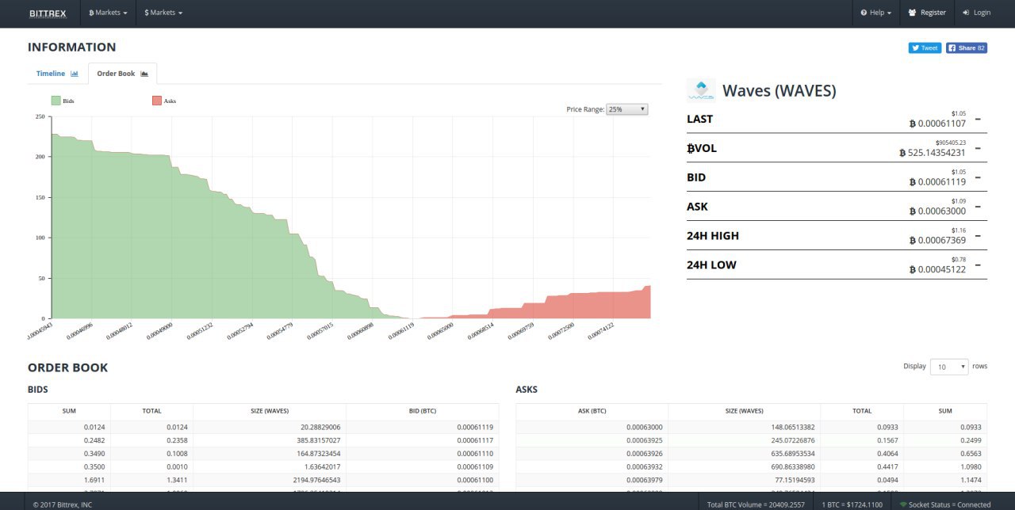Image resolution: width=1015 pixels, height=510 pixels.
Task: Collapse the 24H LOW row minus icon
Action: [978, 265]
